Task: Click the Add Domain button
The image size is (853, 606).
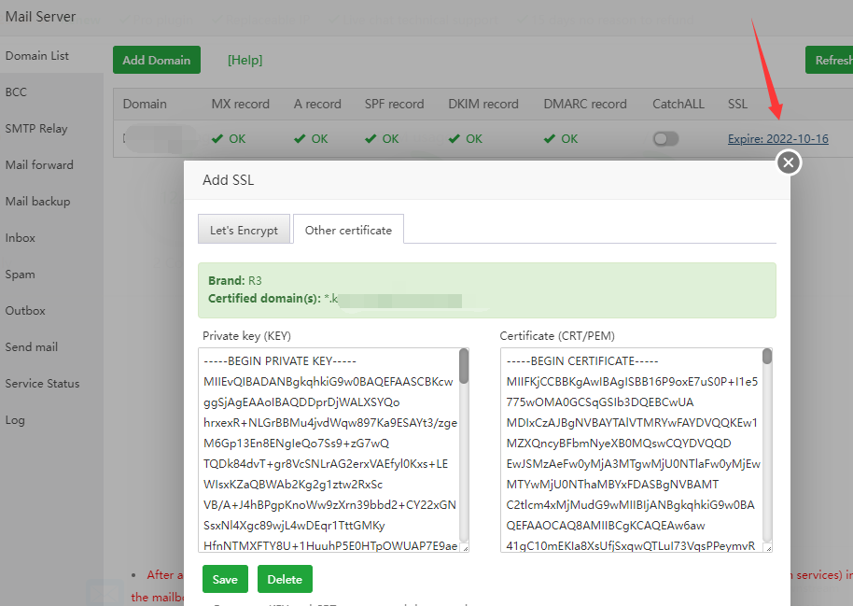Action: point(157,60)
